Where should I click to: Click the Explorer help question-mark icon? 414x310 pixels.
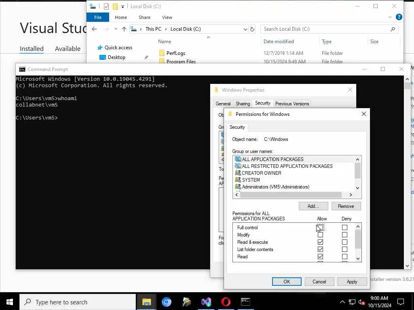[x=399, y=17]
